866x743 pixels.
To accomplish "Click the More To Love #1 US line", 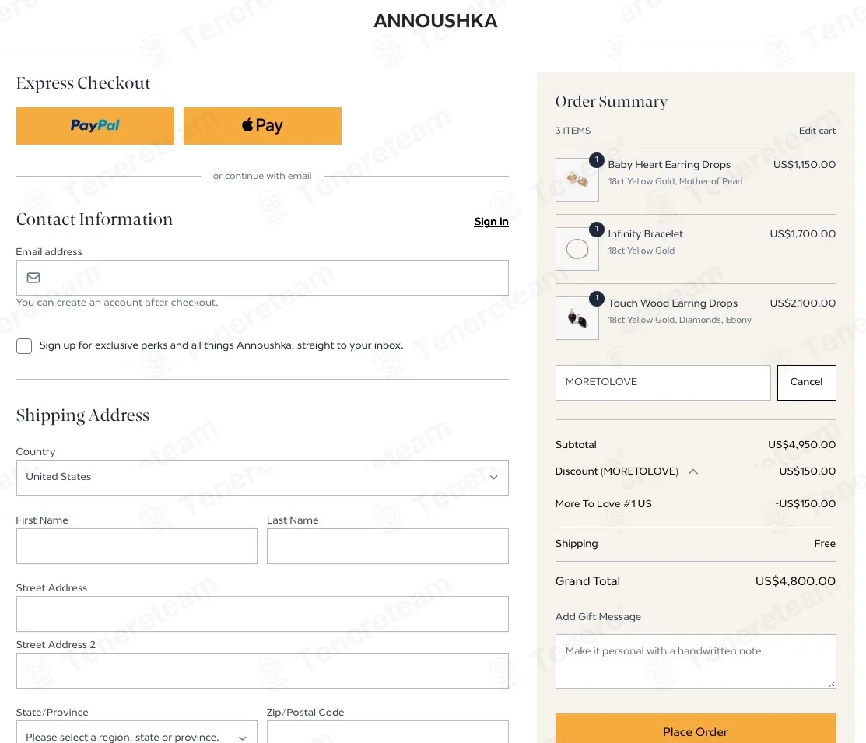I will tap(696, 504).
